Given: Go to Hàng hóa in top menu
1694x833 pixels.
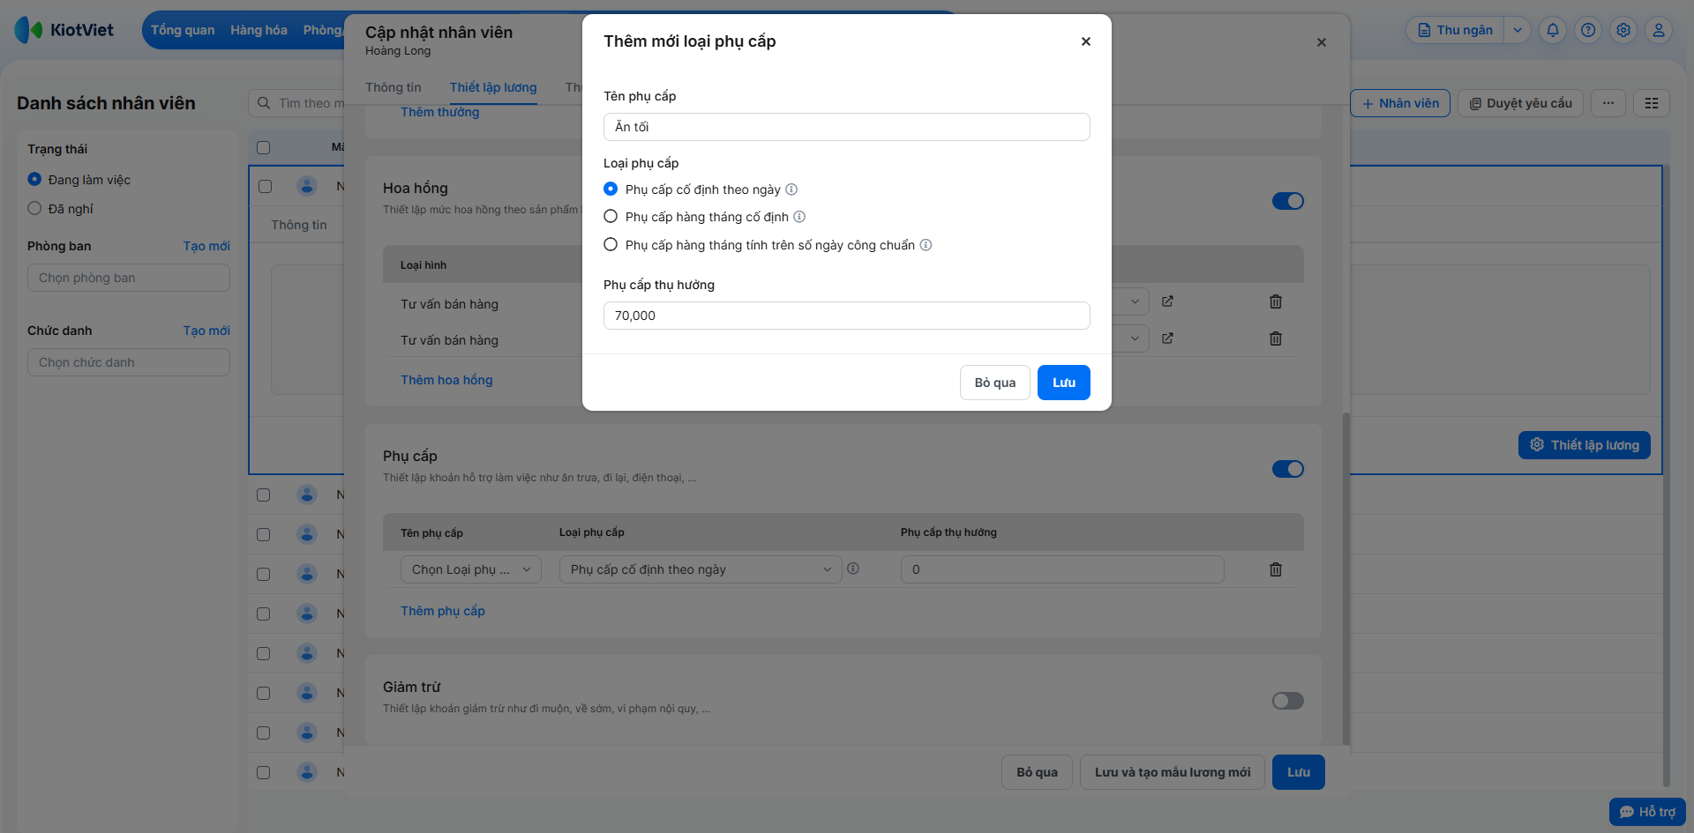Looking at the screenshot, I should [x=259, y=30].
